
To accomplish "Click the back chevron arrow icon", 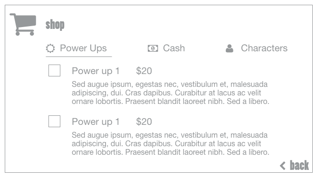I will [283, 166].
